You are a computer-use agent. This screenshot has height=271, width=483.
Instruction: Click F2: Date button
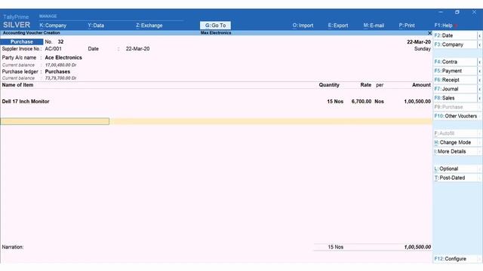coord(455,35)
